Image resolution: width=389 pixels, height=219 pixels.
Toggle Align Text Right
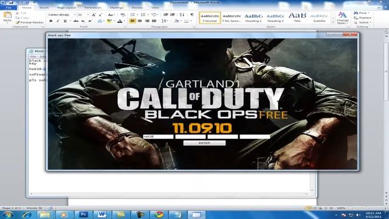pos(147,21)
